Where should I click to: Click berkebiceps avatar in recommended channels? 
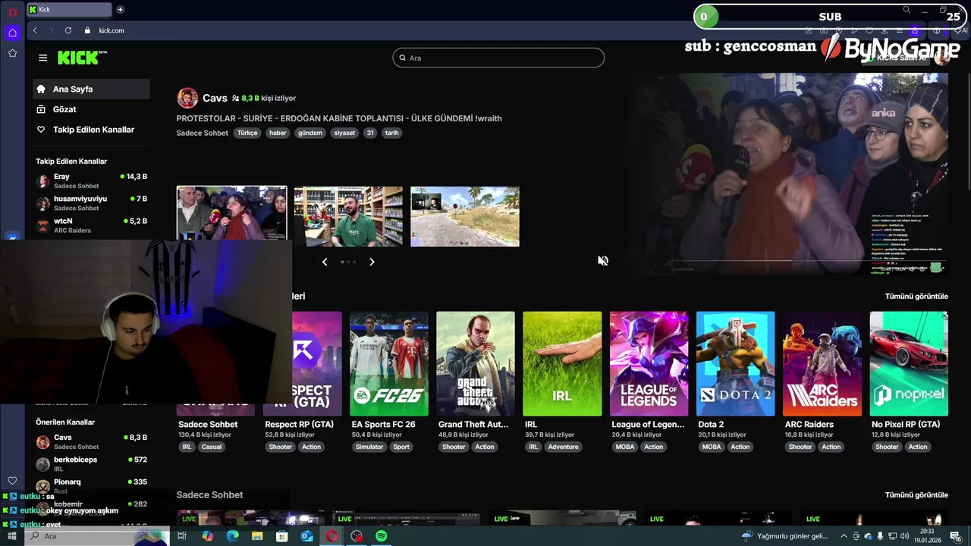point(43,464)
